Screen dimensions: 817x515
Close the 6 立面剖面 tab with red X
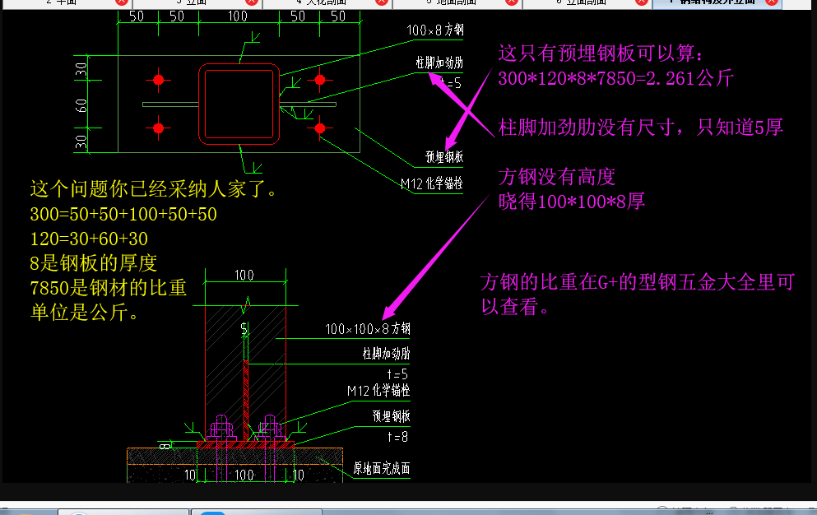(x=642, y=2)
